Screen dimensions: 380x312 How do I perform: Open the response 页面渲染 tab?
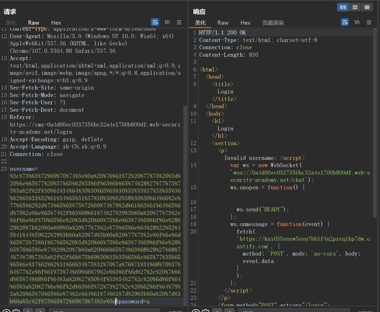273,23
